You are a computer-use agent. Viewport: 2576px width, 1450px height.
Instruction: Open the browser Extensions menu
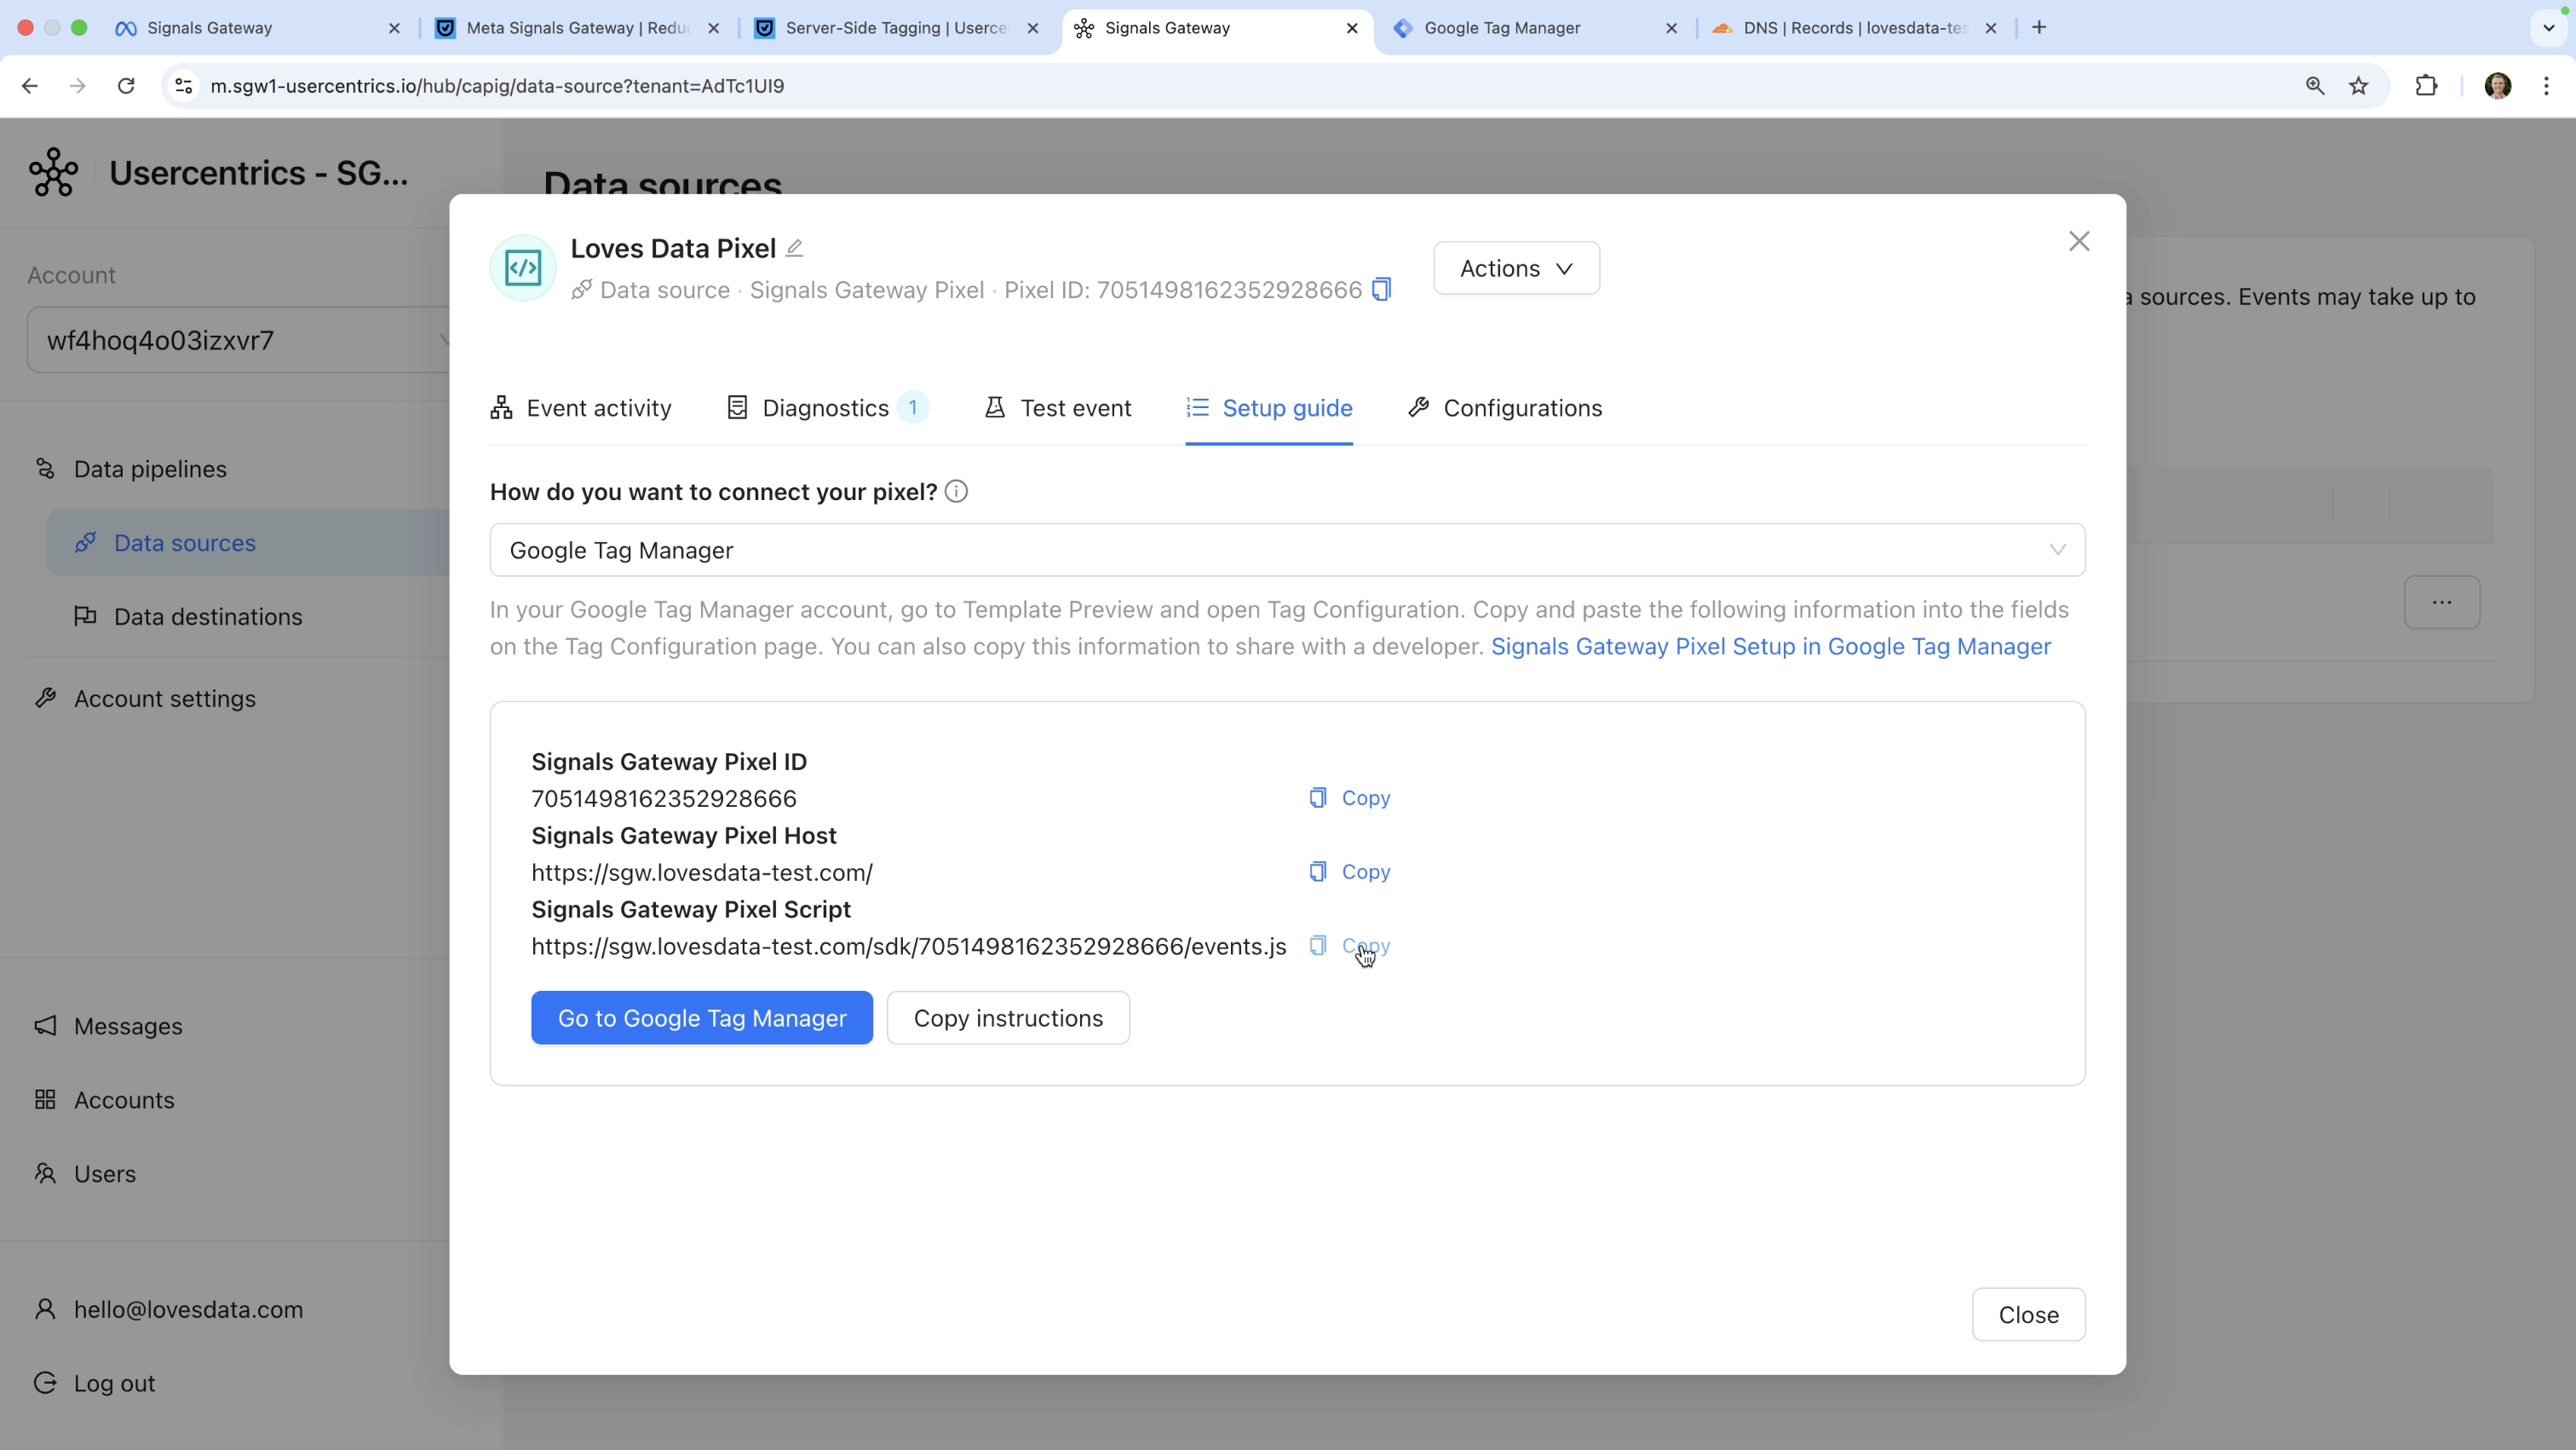click(2426, 86)
